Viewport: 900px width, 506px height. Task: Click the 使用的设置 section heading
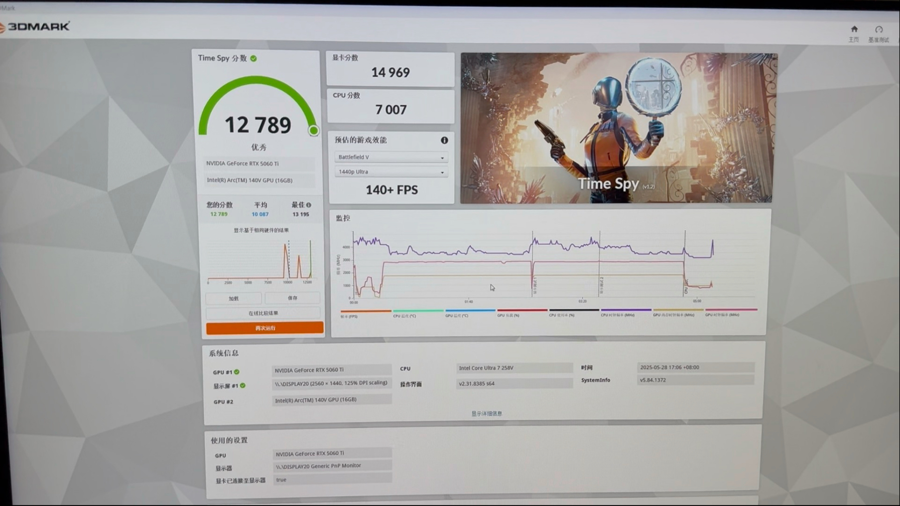pyautogui.click(x=229, y=440)
